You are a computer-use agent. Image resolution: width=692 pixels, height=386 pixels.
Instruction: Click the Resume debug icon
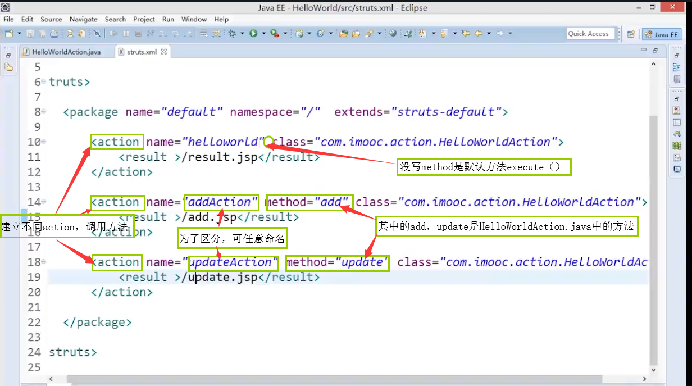[113, 34]
